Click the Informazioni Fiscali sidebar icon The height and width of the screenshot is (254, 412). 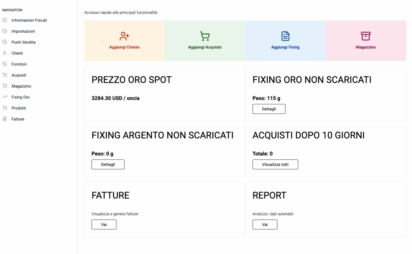pos(5,20)
